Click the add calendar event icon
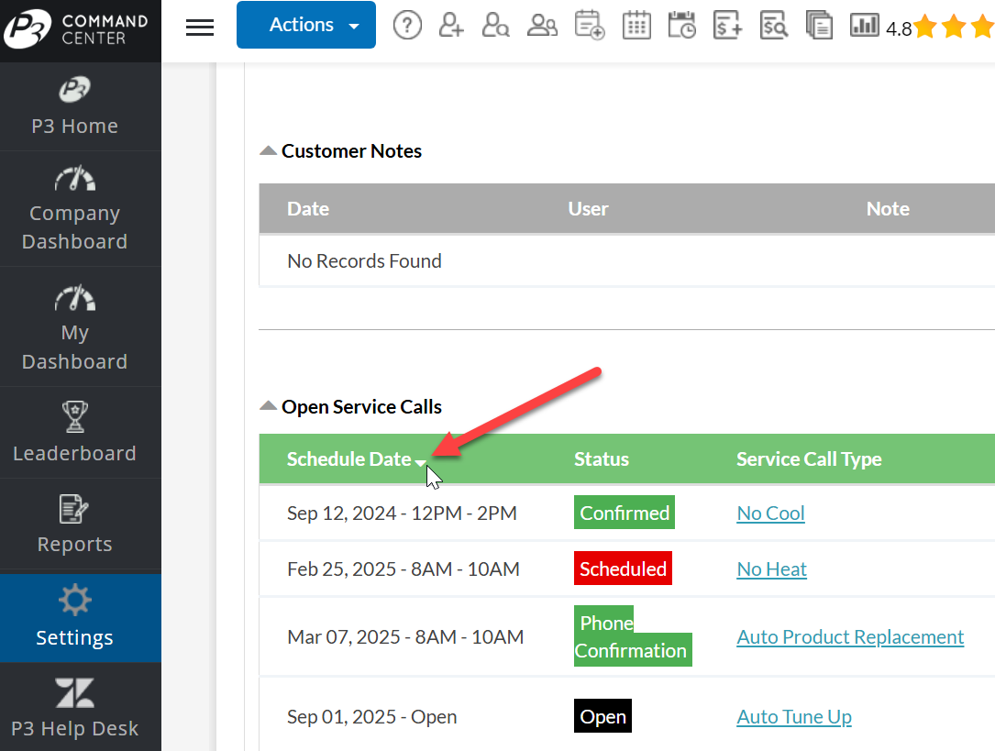Screen dimensions: 995x751 589,26
